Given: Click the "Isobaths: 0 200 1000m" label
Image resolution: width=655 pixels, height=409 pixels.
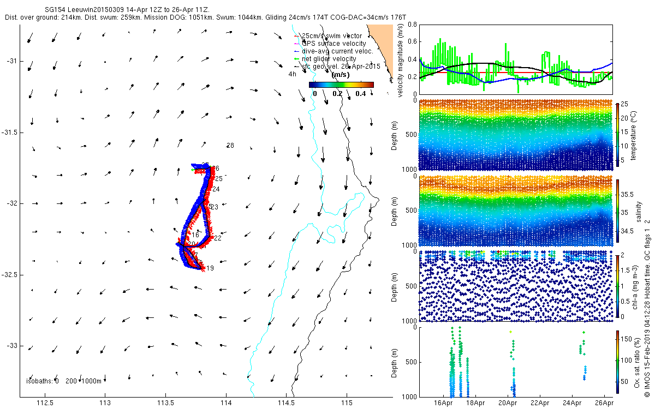Looking at the screenshot, I should tap(64, 381).
